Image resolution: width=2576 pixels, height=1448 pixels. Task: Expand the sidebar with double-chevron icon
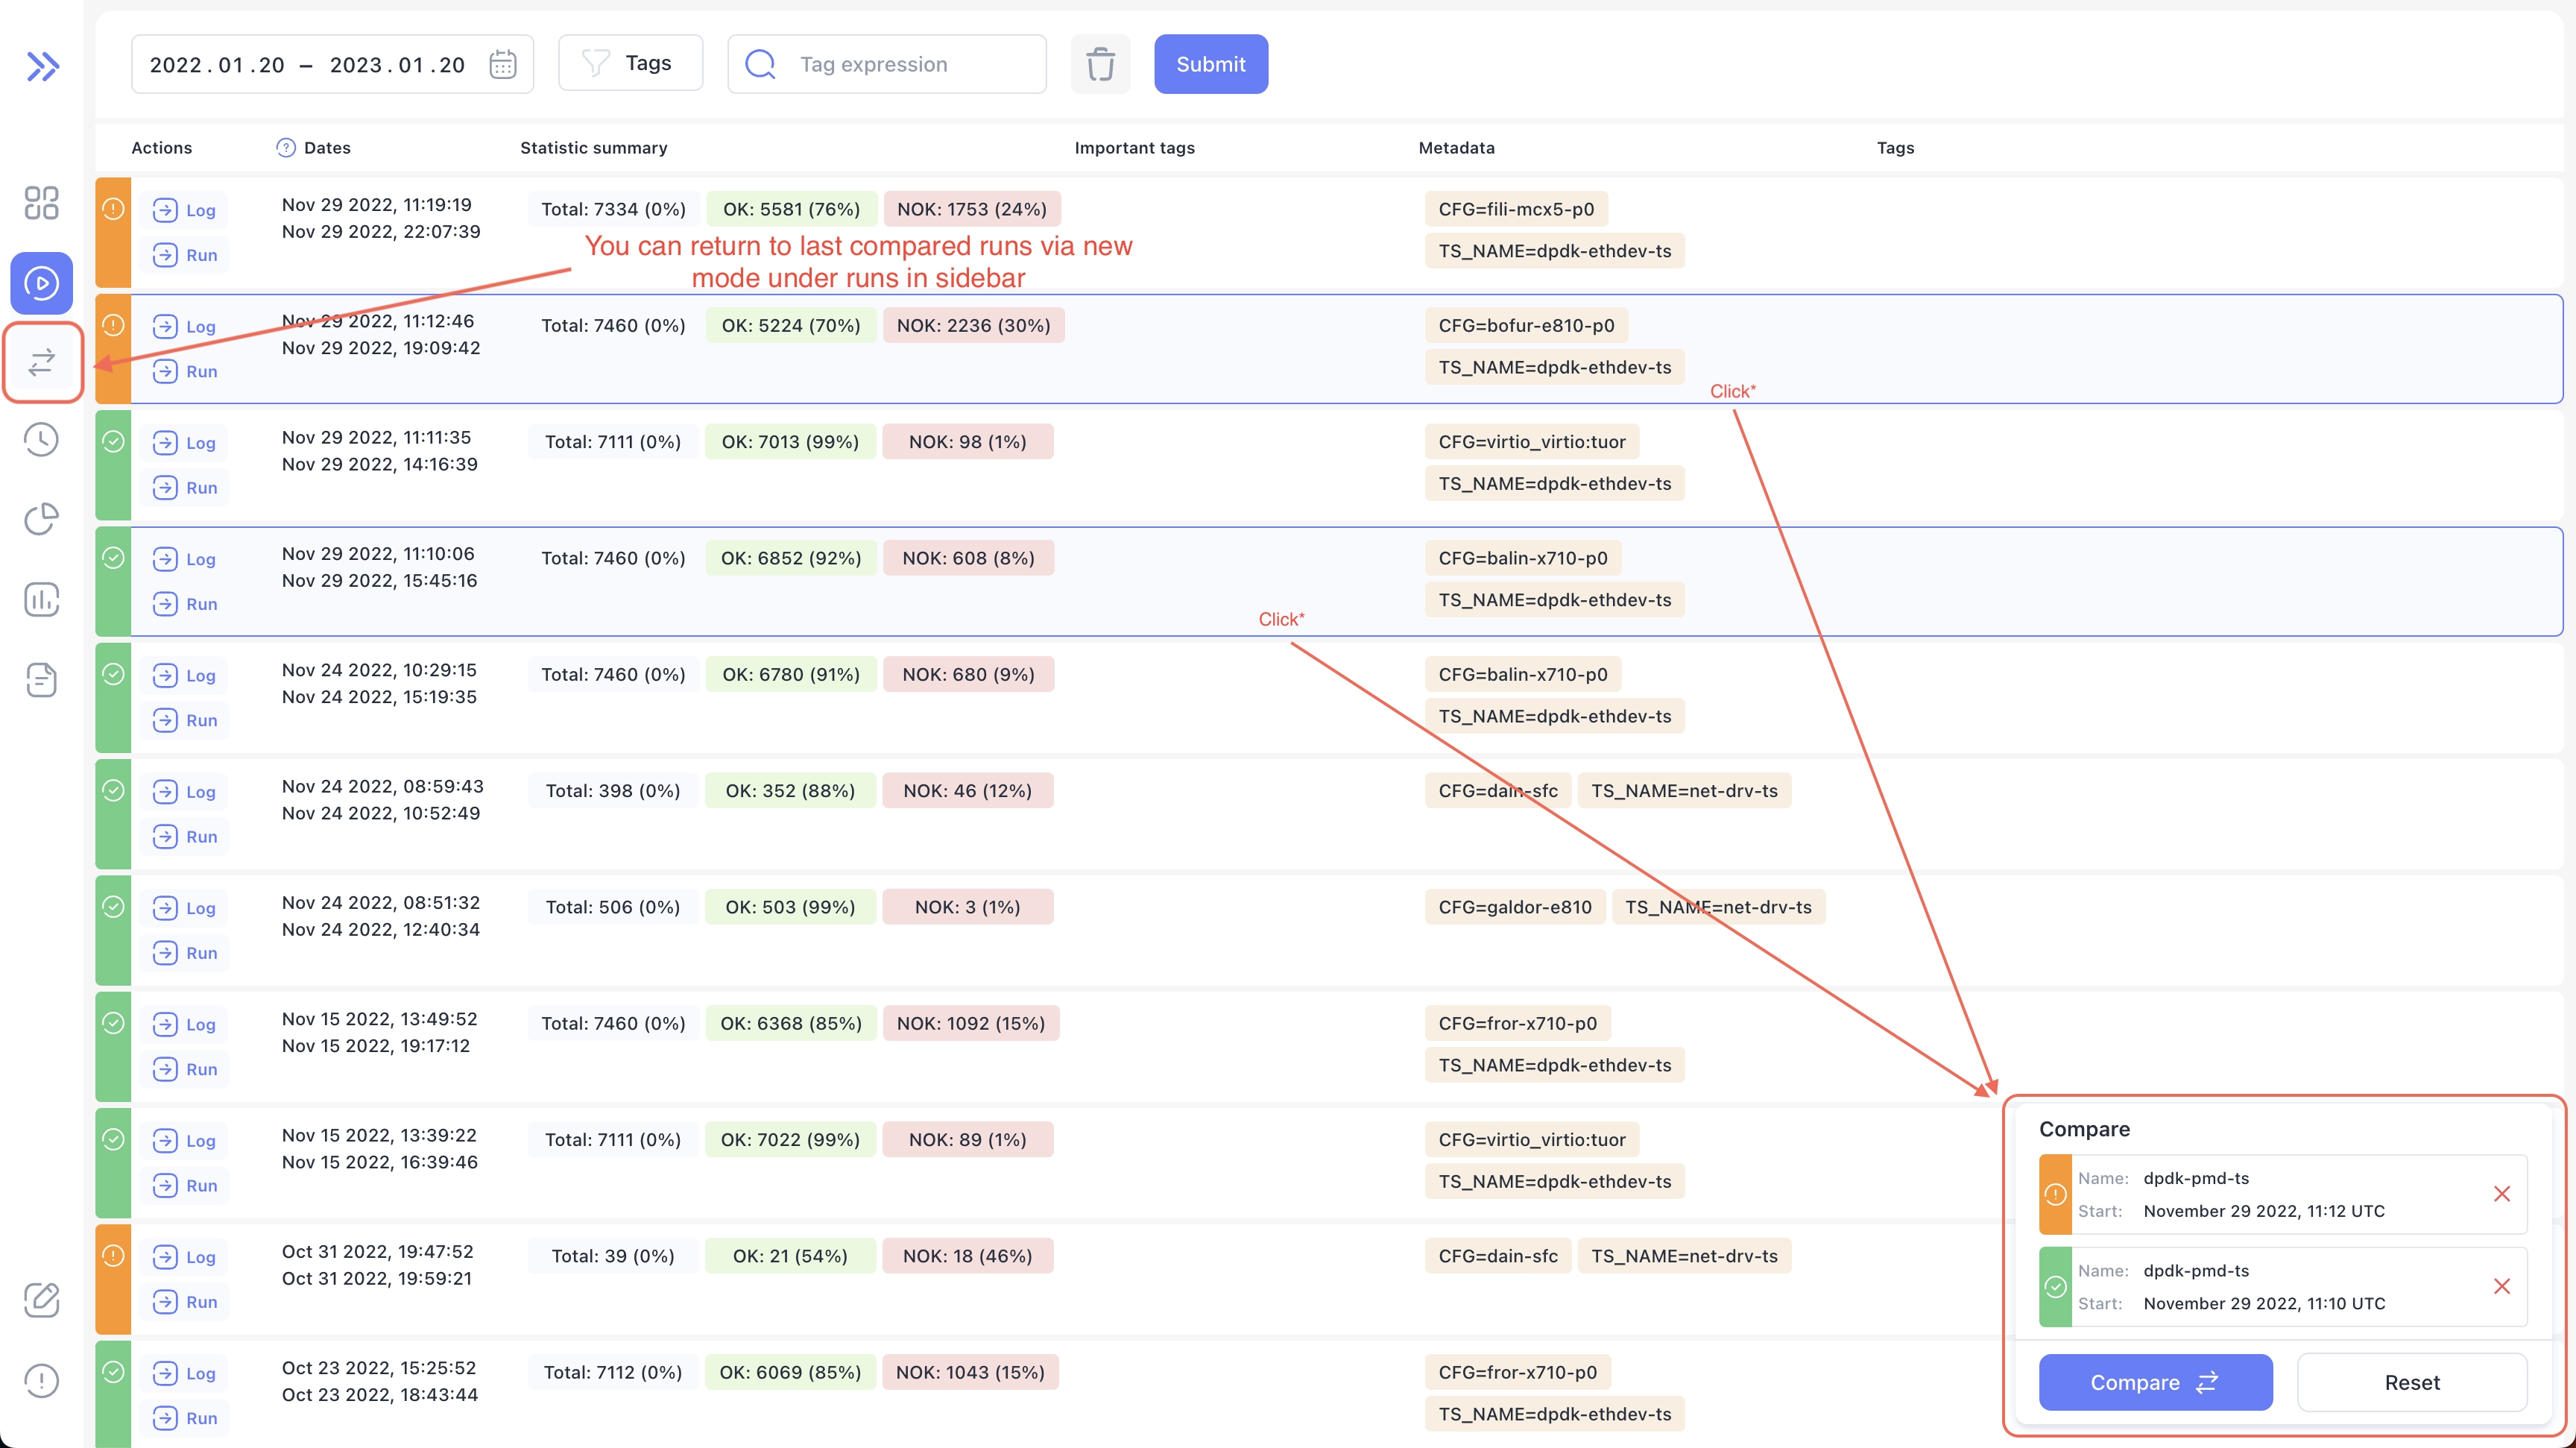[x=42, y=66]
